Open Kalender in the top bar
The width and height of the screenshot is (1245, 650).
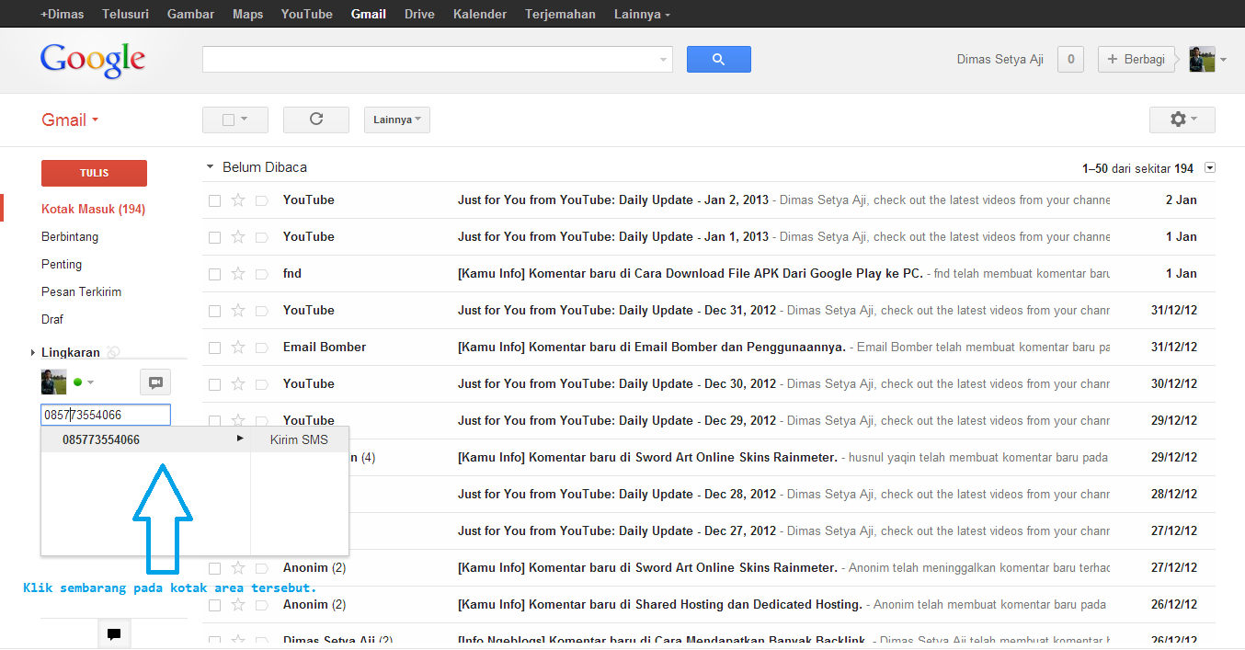coord(480,14)
